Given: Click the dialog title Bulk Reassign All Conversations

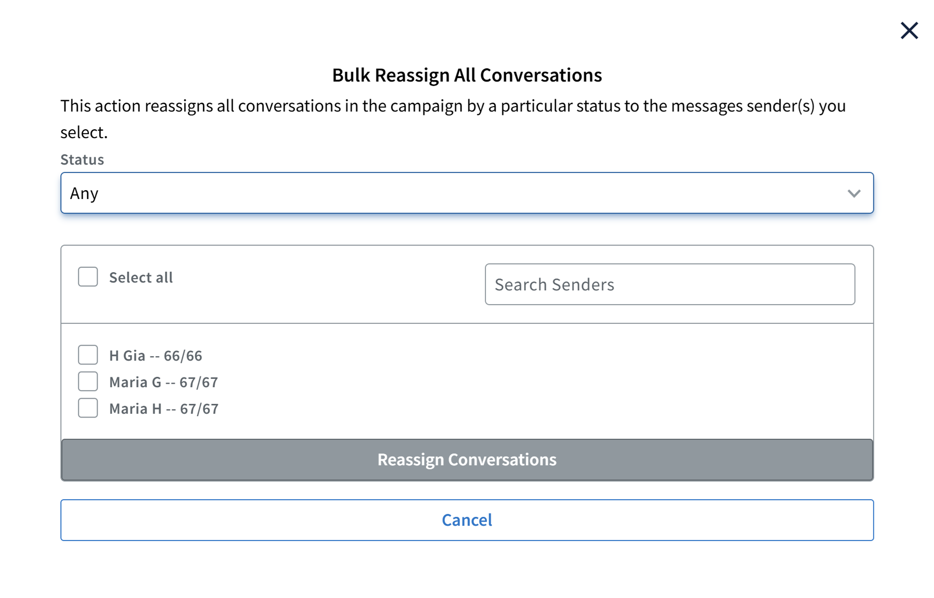Looking at the screenshot, I should click(x=467, y=75).
